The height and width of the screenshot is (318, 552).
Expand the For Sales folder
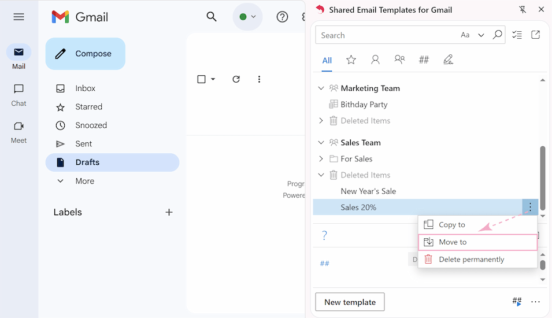321,158
